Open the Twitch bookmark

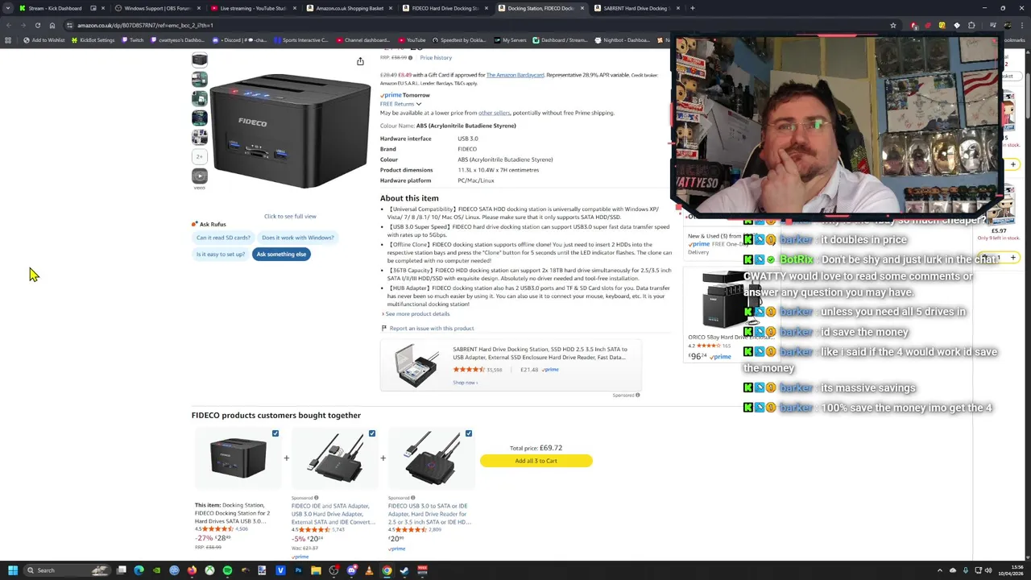pos(132,40)
